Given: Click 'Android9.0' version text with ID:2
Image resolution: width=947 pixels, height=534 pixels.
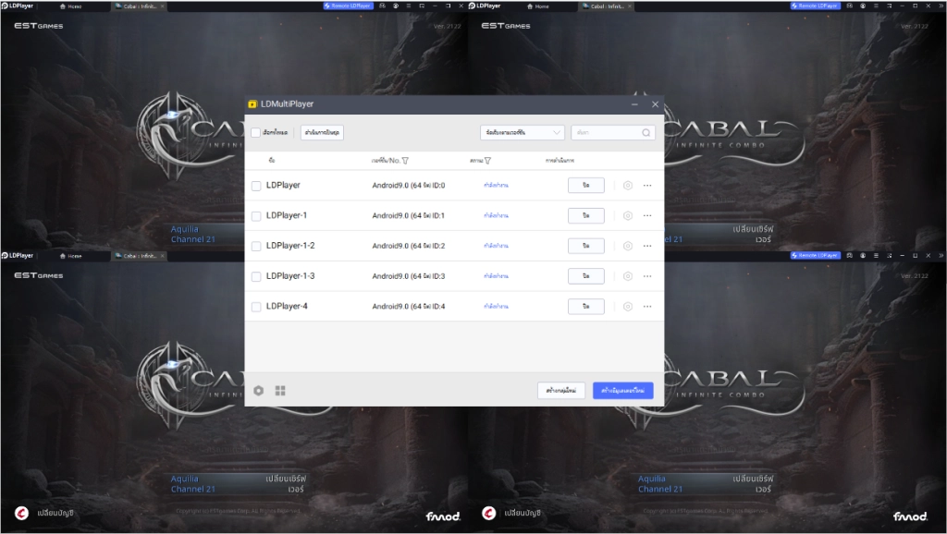Looking at the screenshot, I should click(408, 246).
